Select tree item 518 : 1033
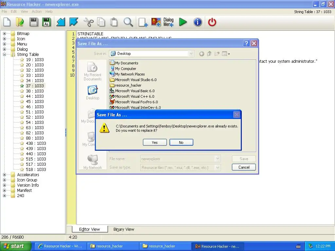 (36, 170)
